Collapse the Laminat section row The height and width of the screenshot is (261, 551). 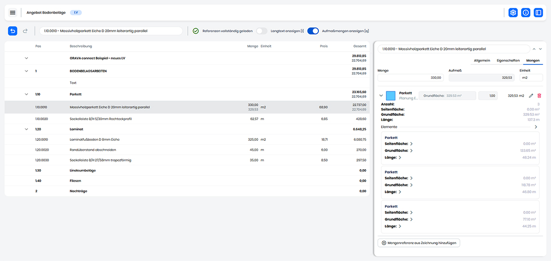pyautogui.click(x=26, y=129)
